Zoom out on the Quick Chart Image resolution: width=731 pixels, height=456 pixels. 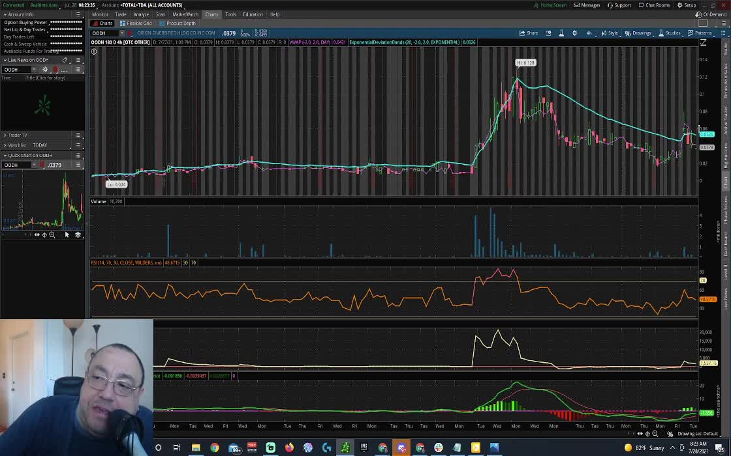coord(52,235)
